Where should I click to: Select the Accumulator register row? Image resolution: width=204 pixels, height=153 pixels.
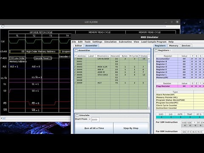pyautogui.click(x=180, y=59)
